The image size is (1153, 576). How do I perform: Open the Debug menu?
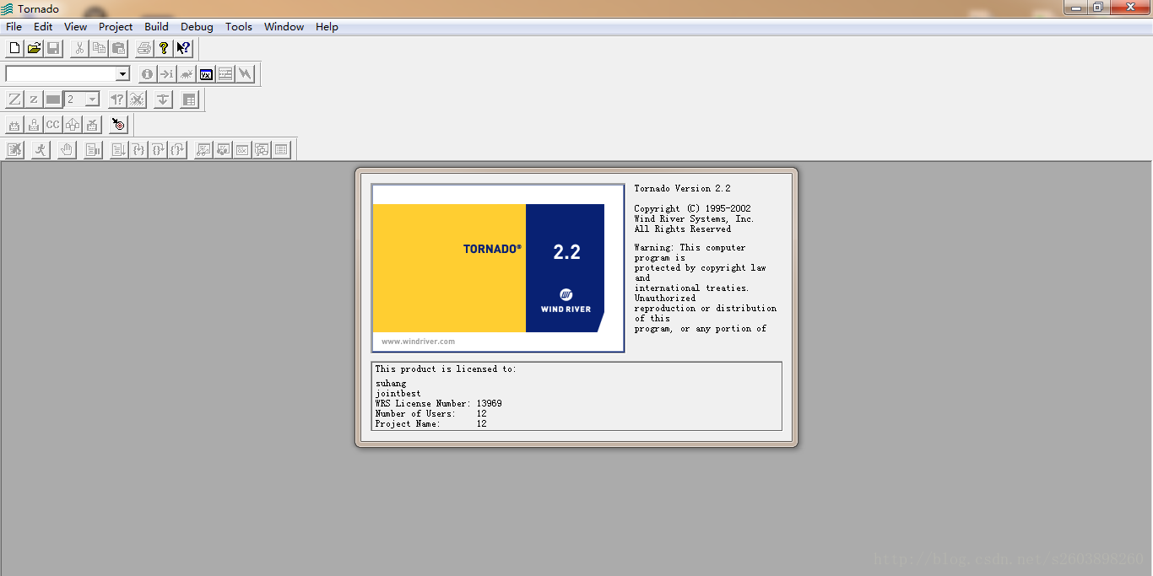pos(197,27)
